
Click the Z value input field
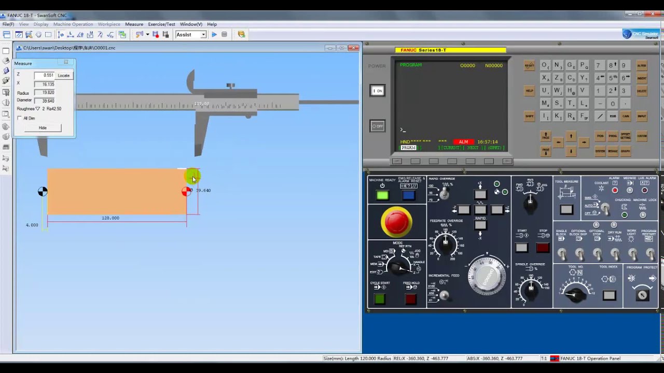pos(45,75)
